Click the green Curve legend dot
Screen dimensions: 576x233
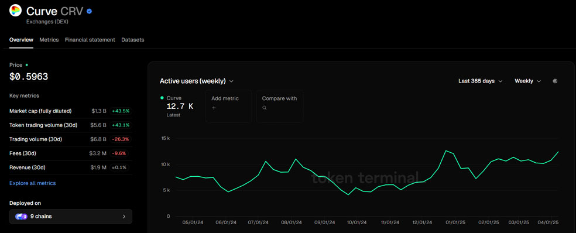pos(162,98)
